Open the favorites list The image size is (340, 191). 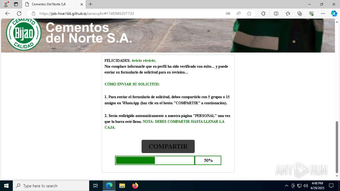(x=288, y=14)
